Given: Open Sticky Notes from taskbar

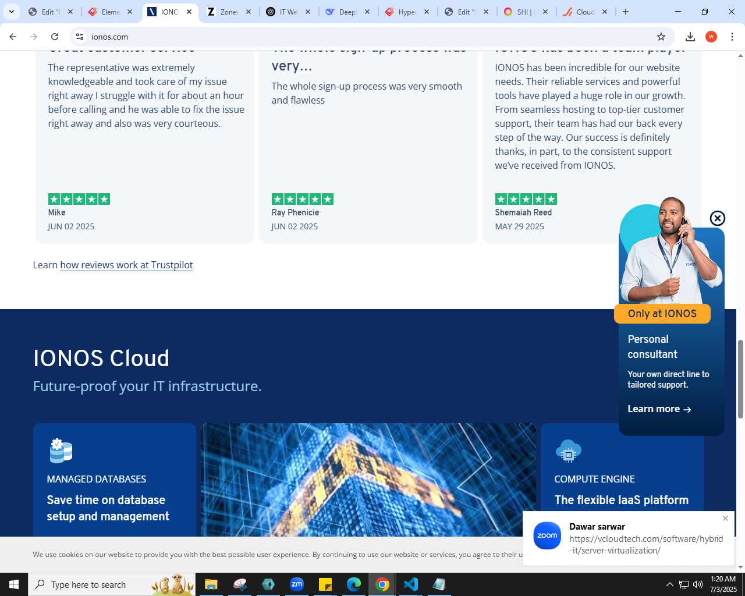Looking at the screenshot, I should click(x=325, y=584).
